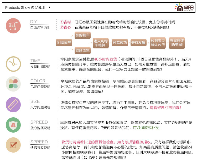Image resolution: width=197 pixels, height=161 pixels.
Task: Click the 快递签收说明 label
Action: [x=40, y=148]
